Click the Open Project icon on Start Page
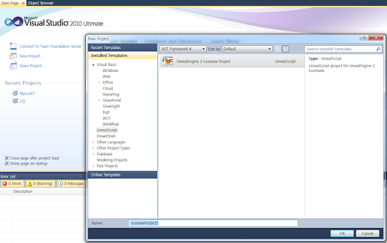The width and height of the screenshot is (387, 243). tap(13, 66)
